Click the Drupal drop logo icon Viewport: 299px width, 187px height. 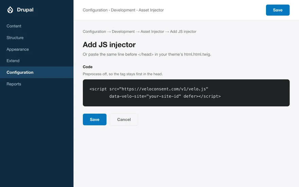pos(10,10)
